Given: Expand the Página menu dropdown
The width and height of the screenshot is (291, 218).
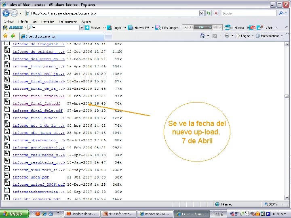Looking at the screenshot, I should (247, 36).
